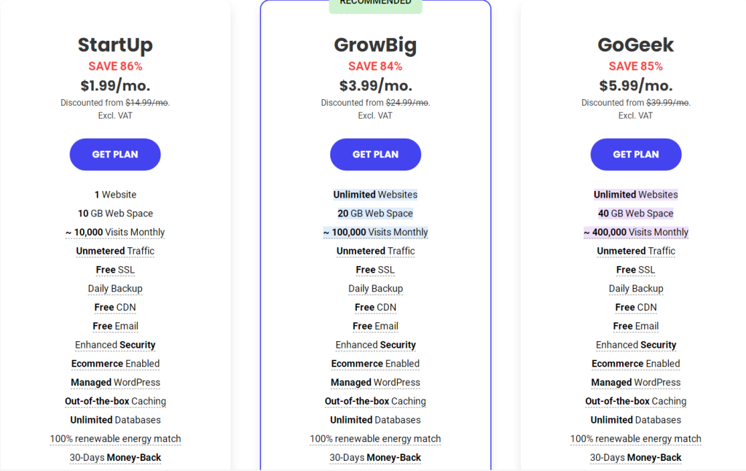Click 'Unmetered Traffic' in StartUp column
746x471 pixels.
[115, 252]
